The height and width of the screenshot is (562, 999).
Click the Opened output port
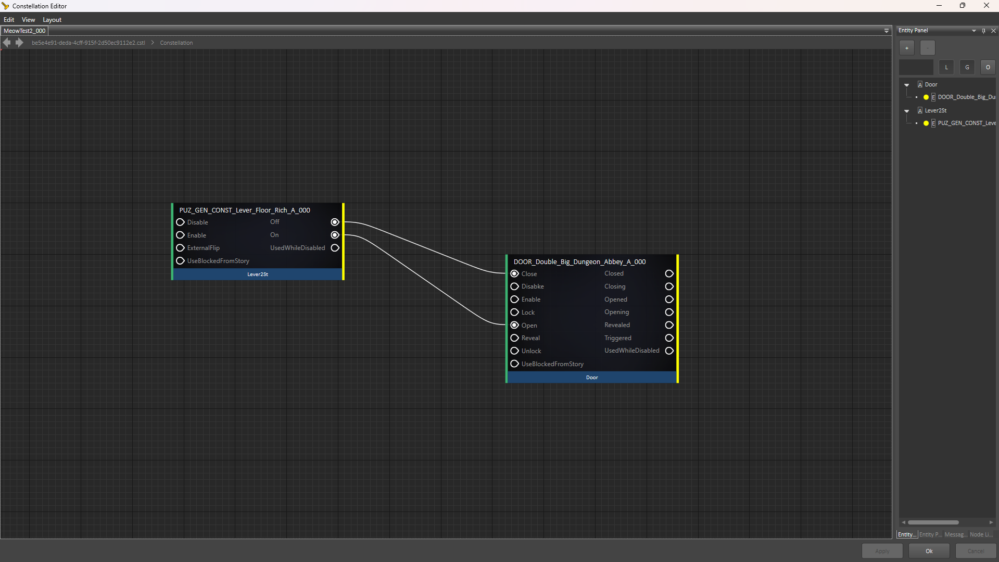pyautogui.click(x=669, y=299)
